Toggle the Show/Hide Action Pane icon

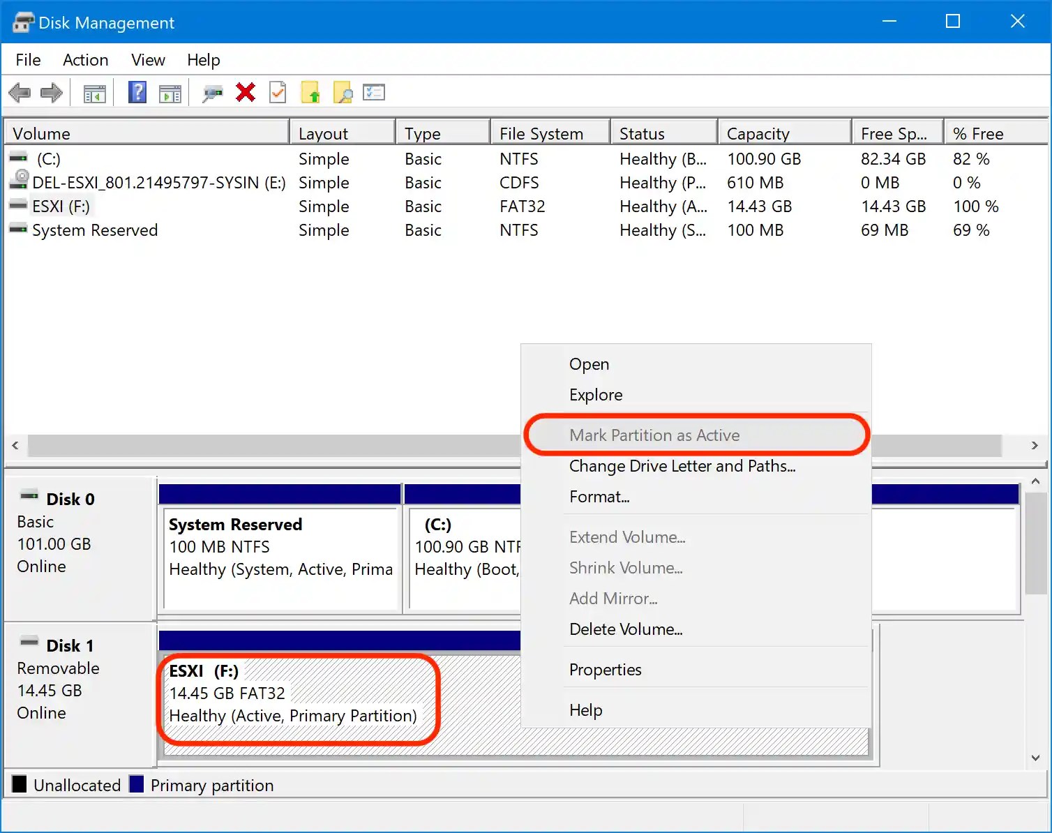pos(170,92)
